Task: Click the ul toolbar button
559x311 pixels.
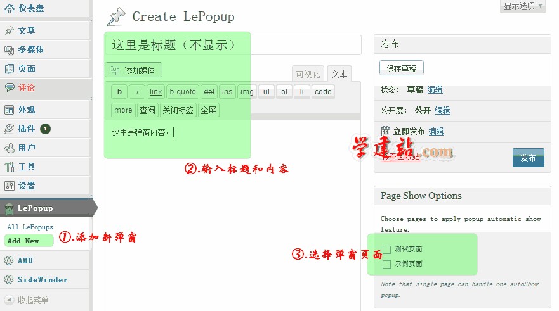Action: [x=266, y=92]
